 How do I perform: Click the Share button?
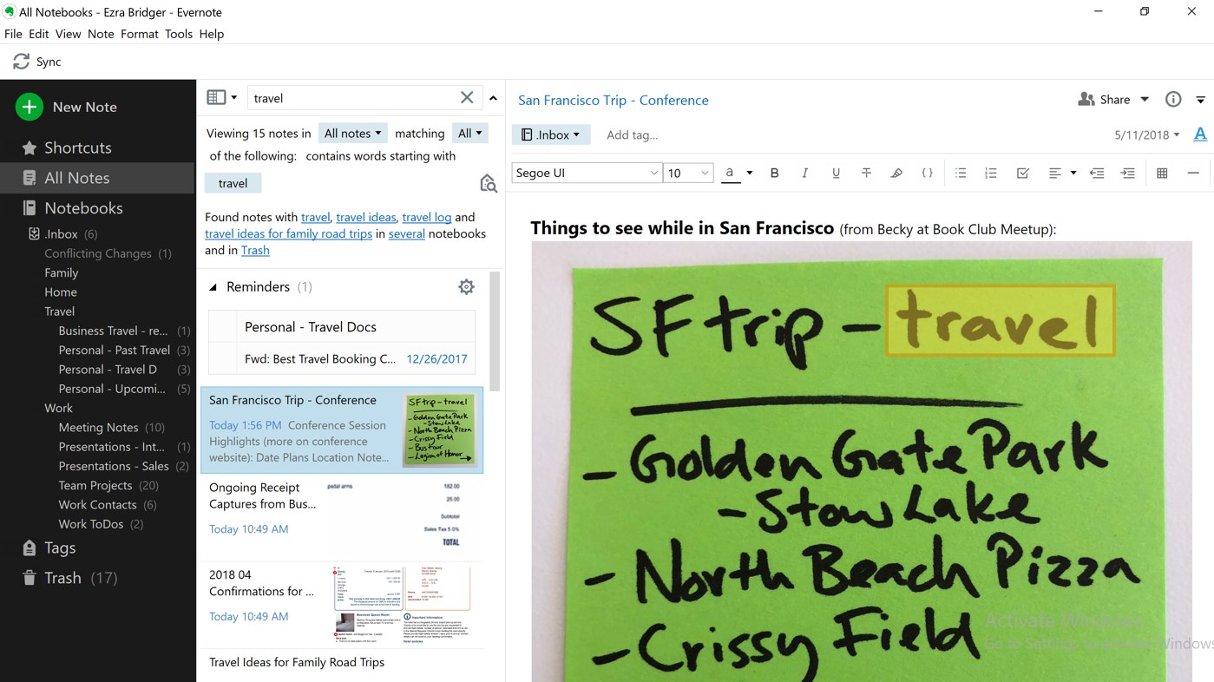pos(1104,100)
